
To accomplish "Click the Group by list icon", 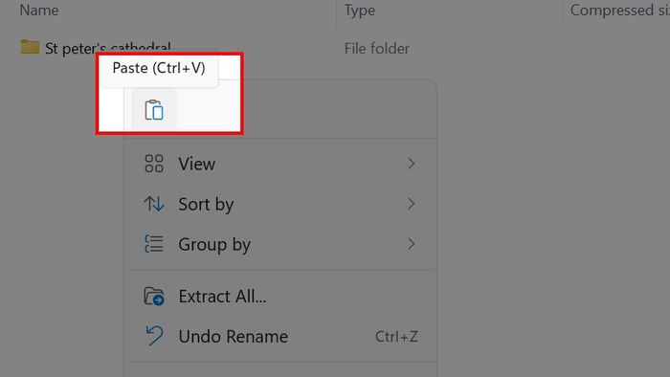I will [x=154, y=244].
